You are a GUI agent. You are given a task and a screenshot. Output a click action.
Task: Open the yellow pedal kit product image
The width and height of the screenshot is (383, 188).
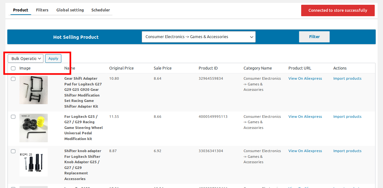pyautogui.click(x=33, y=128)
